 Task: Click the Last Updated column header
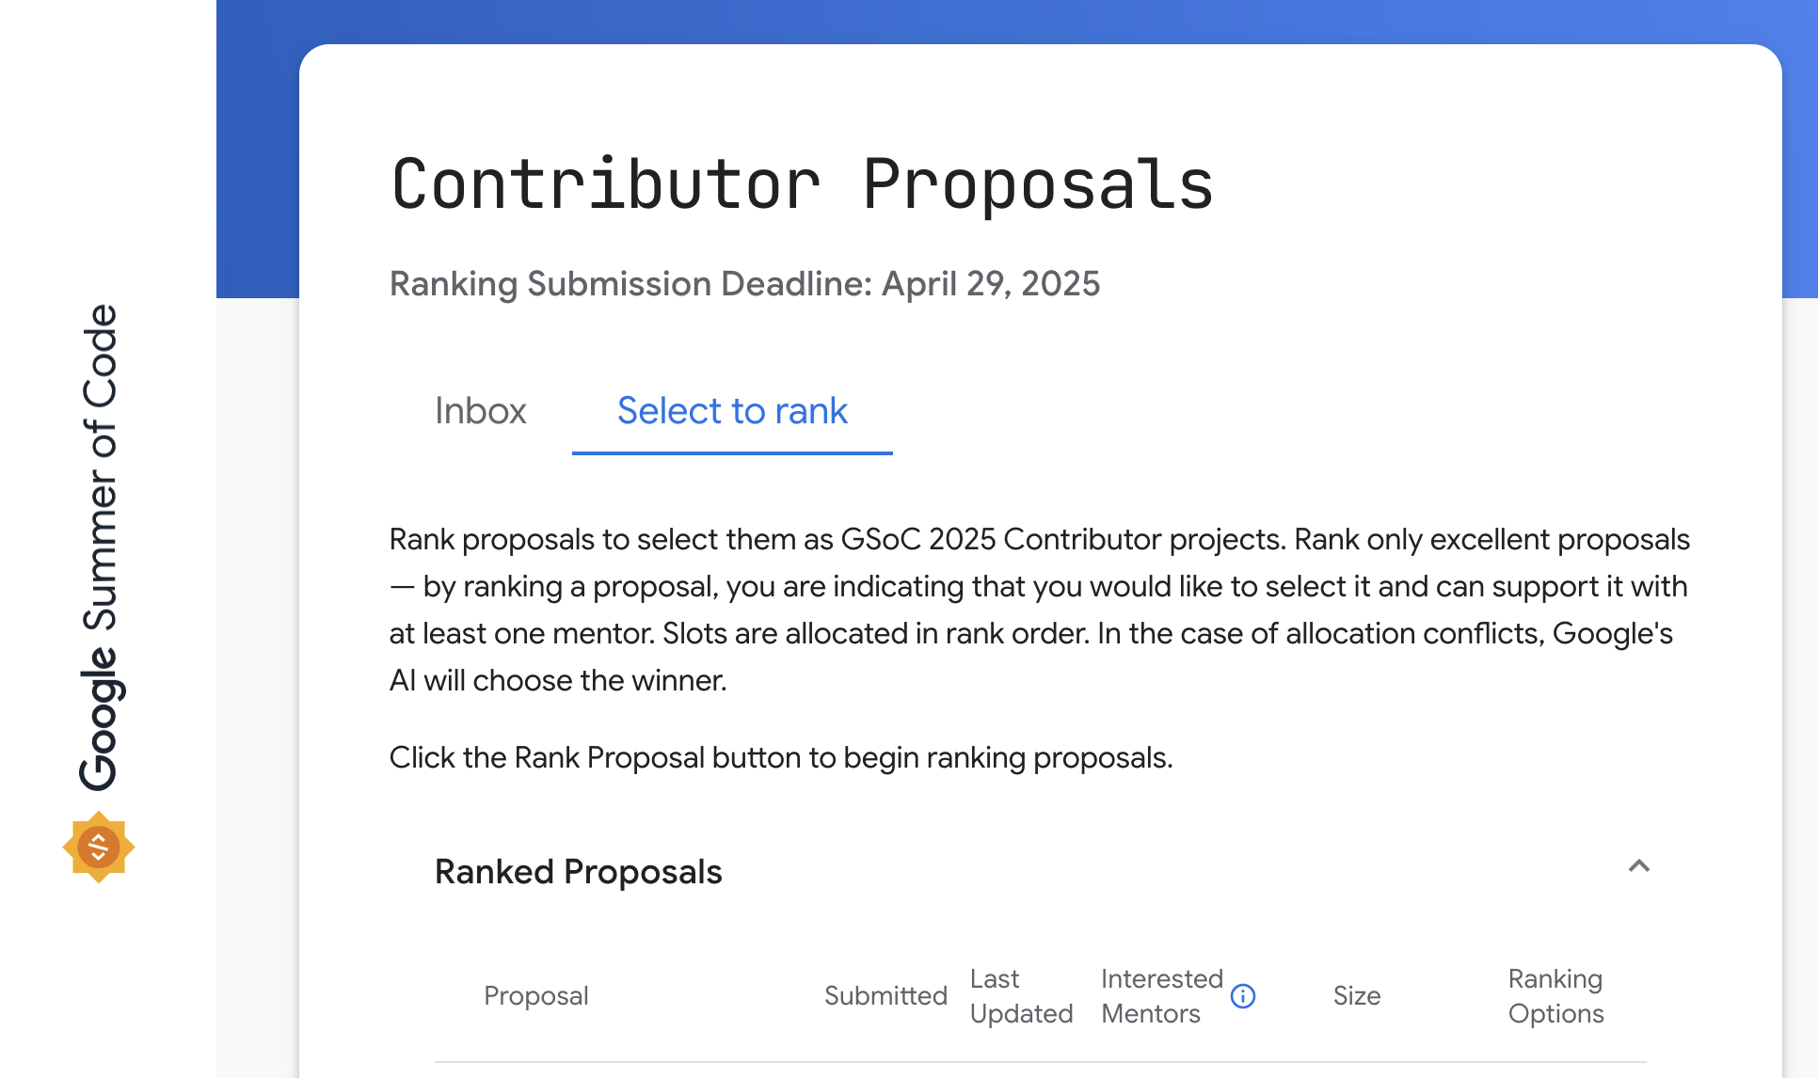coord(1021,996)
